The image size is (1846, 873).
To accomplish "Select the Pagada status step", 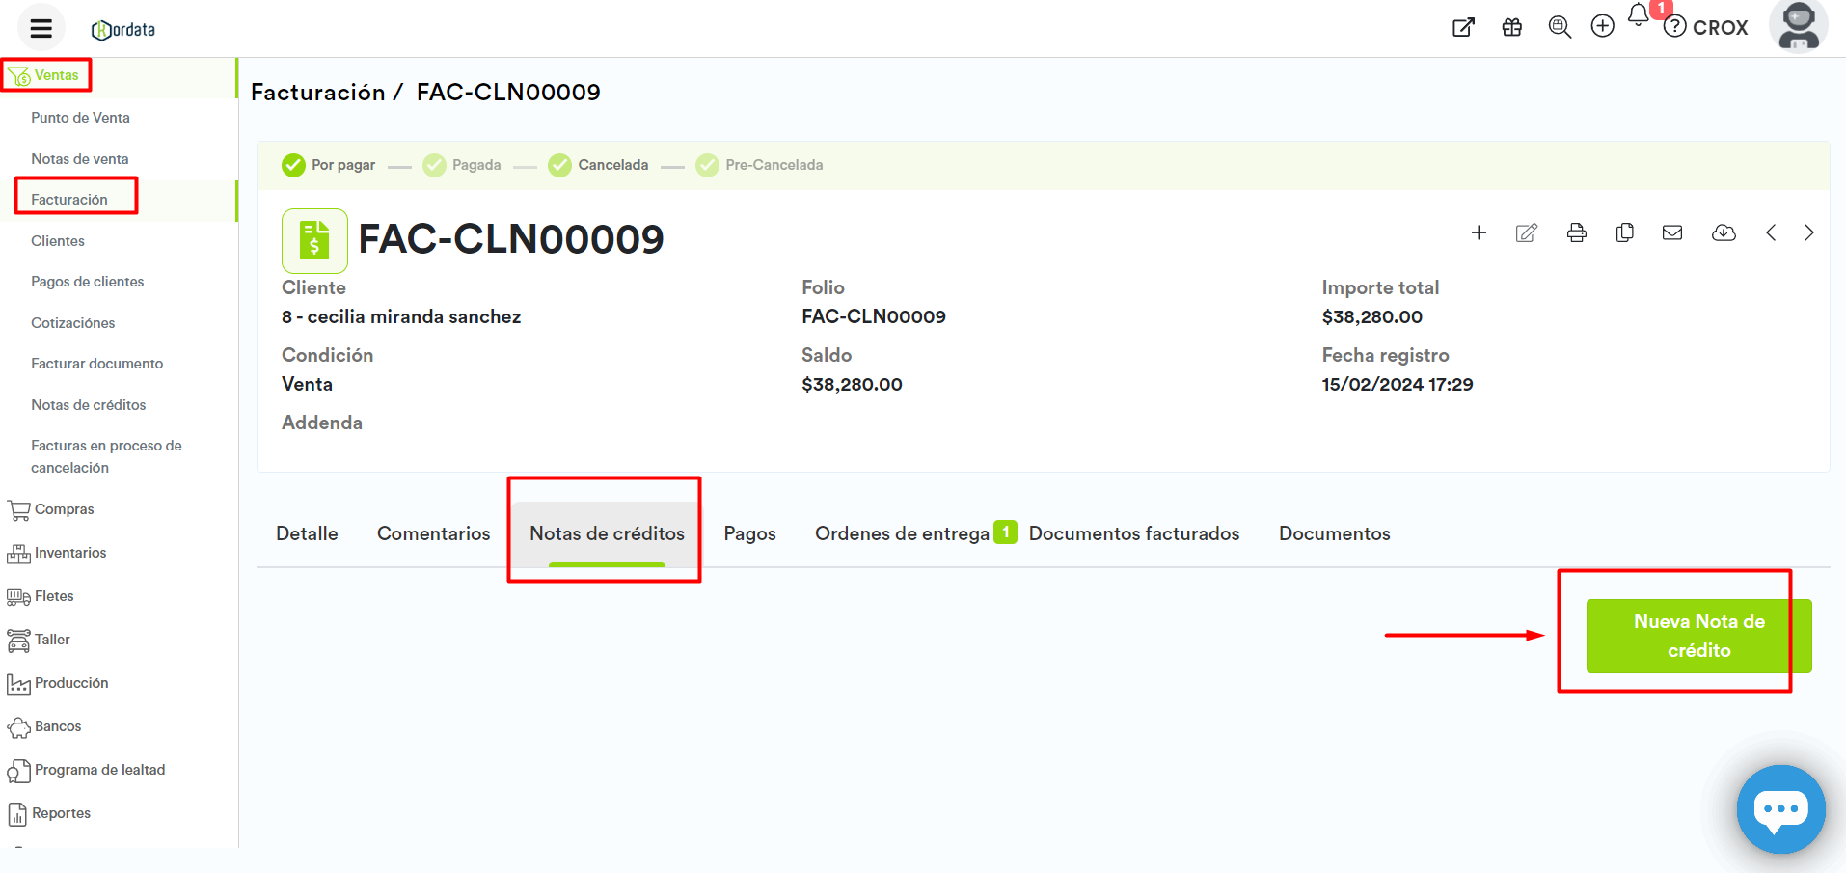I will click(463, 165).
